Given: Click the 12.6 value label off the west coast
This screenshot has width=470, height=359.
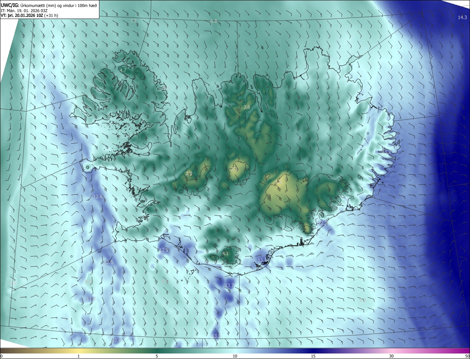Looking at the screenshot, I should tap(98, 197).
